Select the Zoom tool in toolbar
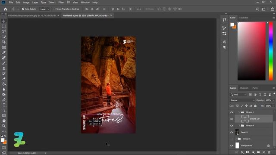The image size is (276, 155). 4,126
